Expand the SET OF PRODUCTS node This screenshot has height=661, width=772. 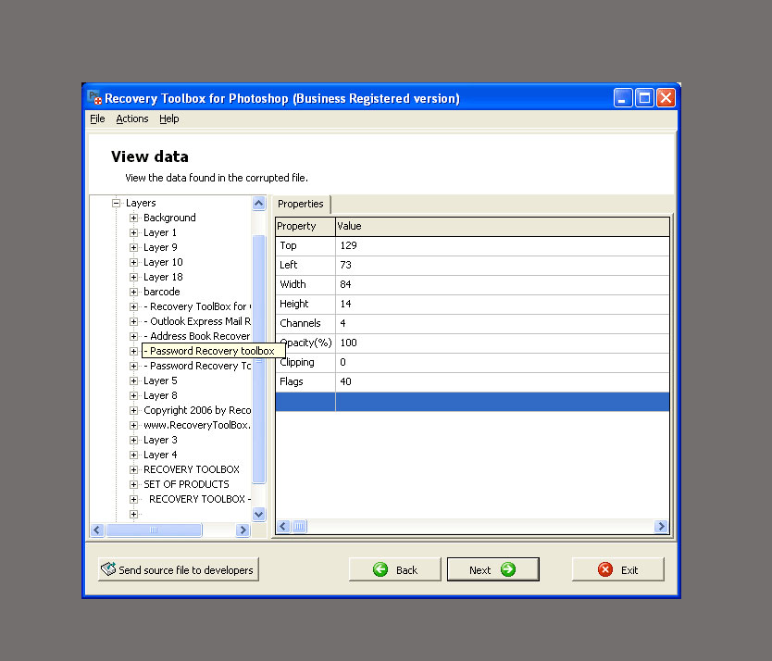(x=133, y=484)
